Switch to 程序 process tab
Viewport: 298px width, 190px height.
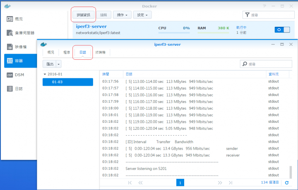pos(67,52)
